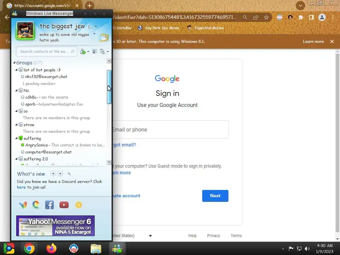Click Chrome back arrow button
The height and width of the screenshot is (255, 340).
[x=7, y=17]
